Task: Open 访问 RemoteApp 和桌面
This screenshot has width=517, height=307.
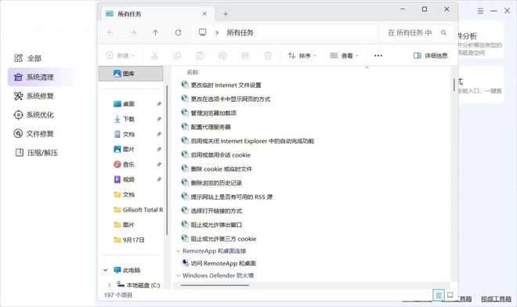Action: 219,263
